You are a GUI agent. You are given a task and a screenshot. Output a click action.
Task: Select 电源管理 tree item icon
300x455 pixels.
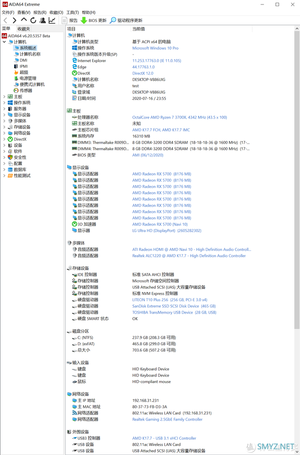click(x=16, y=78)
